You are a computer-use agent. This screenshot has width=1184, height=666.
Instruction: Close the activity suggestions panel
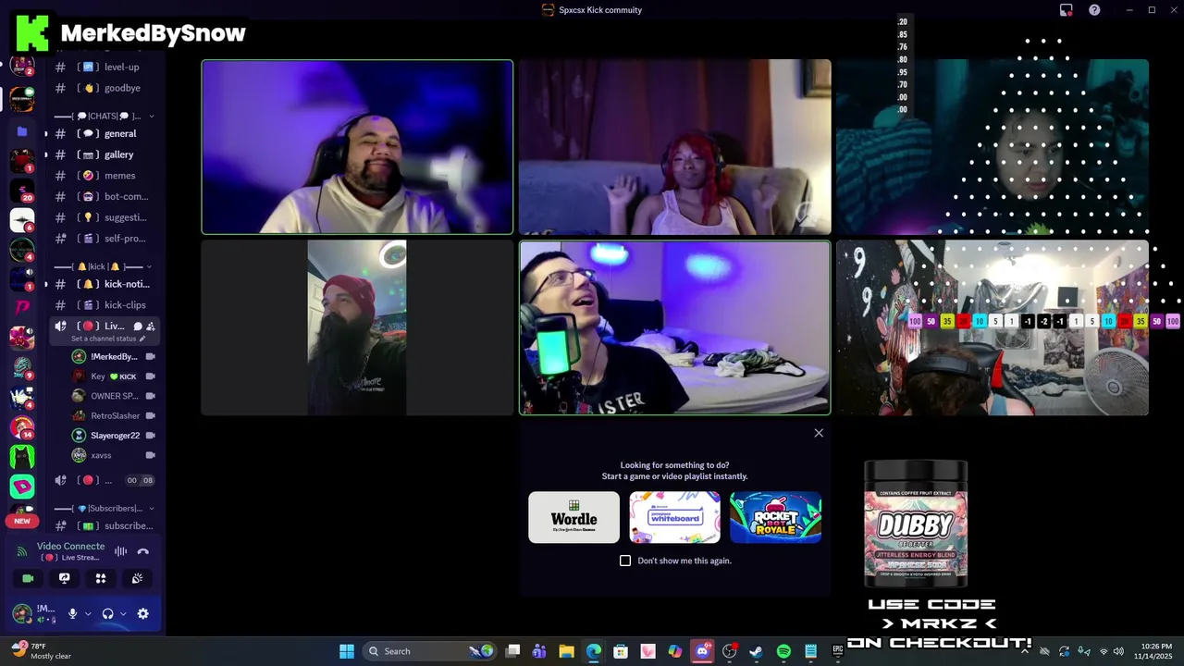pyautogui.click(x=819, y=433)
